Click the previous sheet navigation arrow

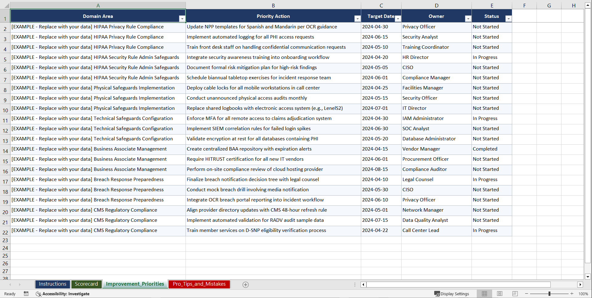(x=11, y=284)
